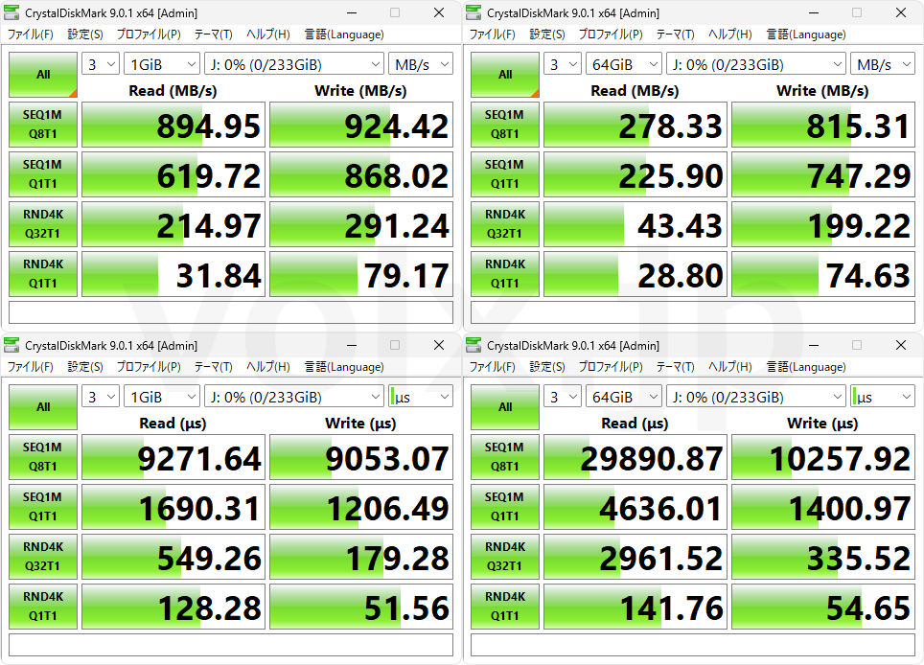Open the 1GiB size dropdown in the top-left window
The height and width of the screenshot is (665, 924).
point(161,64)
